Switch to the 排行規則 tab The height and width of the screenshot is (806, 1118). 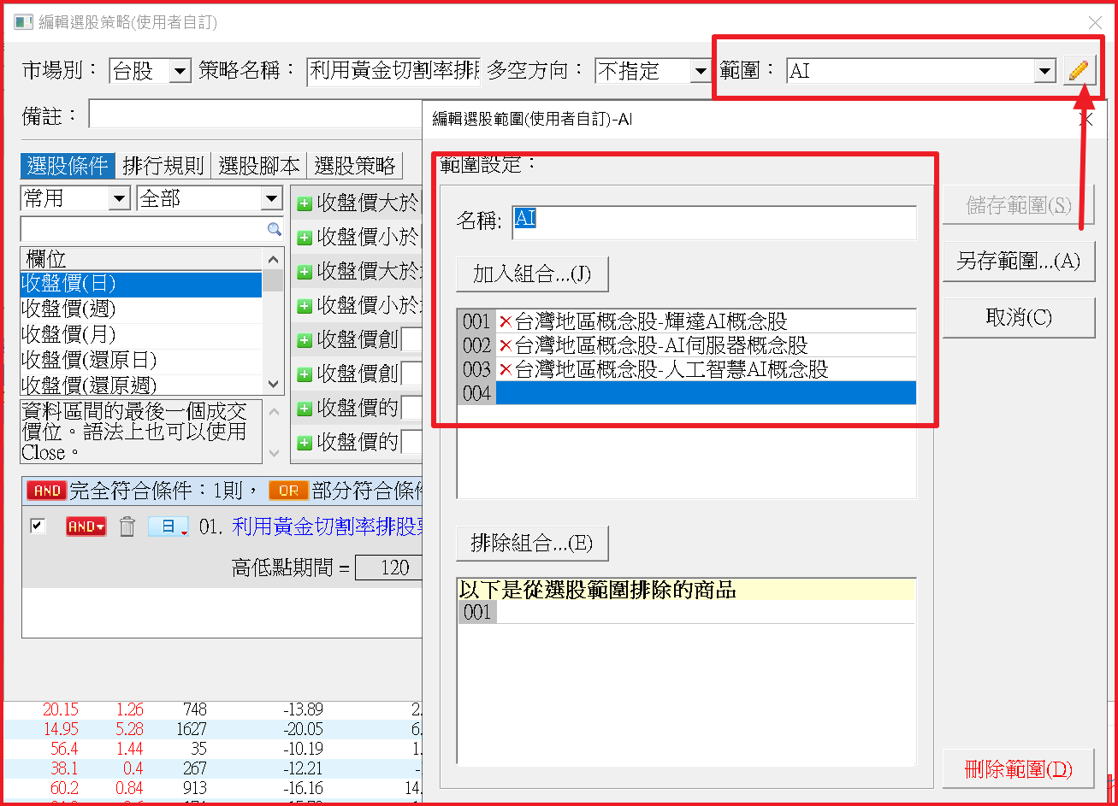coord(163,166)
